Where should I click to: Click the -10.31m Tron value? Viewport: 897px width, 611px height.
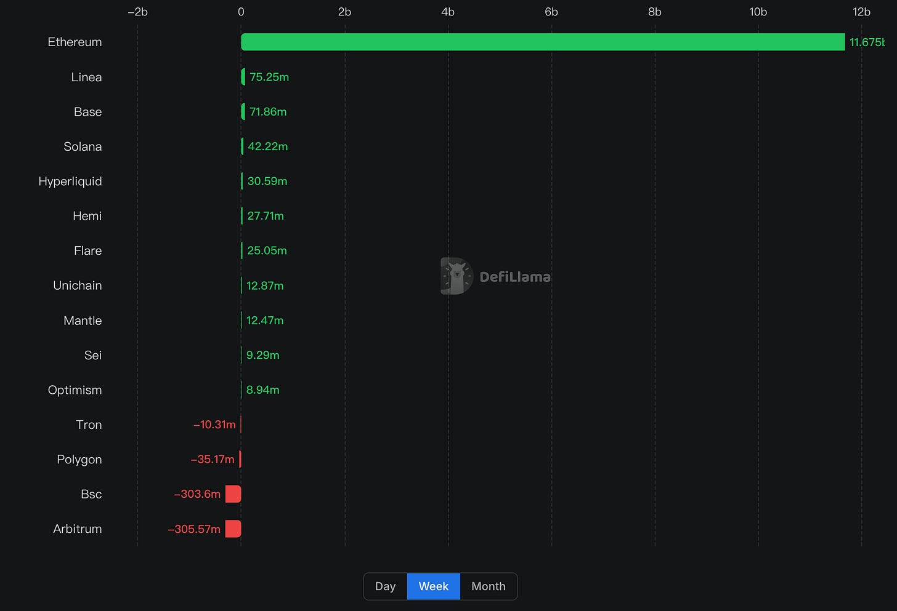(x=214, y=425)
